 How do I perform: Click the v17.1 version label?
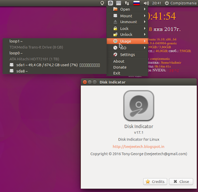click(139, 132)
